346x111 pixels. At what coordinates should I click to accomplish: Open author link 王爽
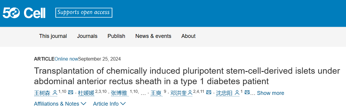click(x=156, y=93)
